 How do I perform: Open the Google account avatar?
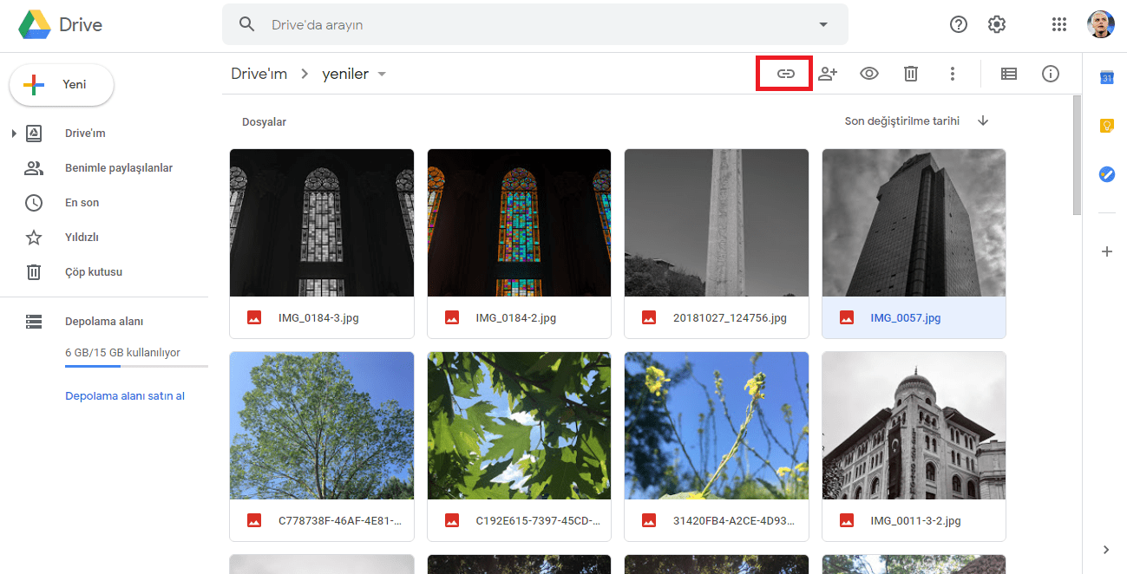(1101, 24)
